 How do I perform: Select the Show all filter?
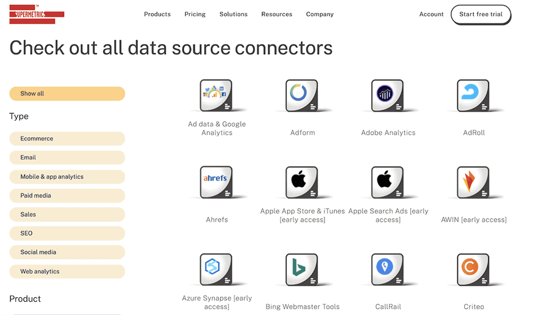coord(67,93)
